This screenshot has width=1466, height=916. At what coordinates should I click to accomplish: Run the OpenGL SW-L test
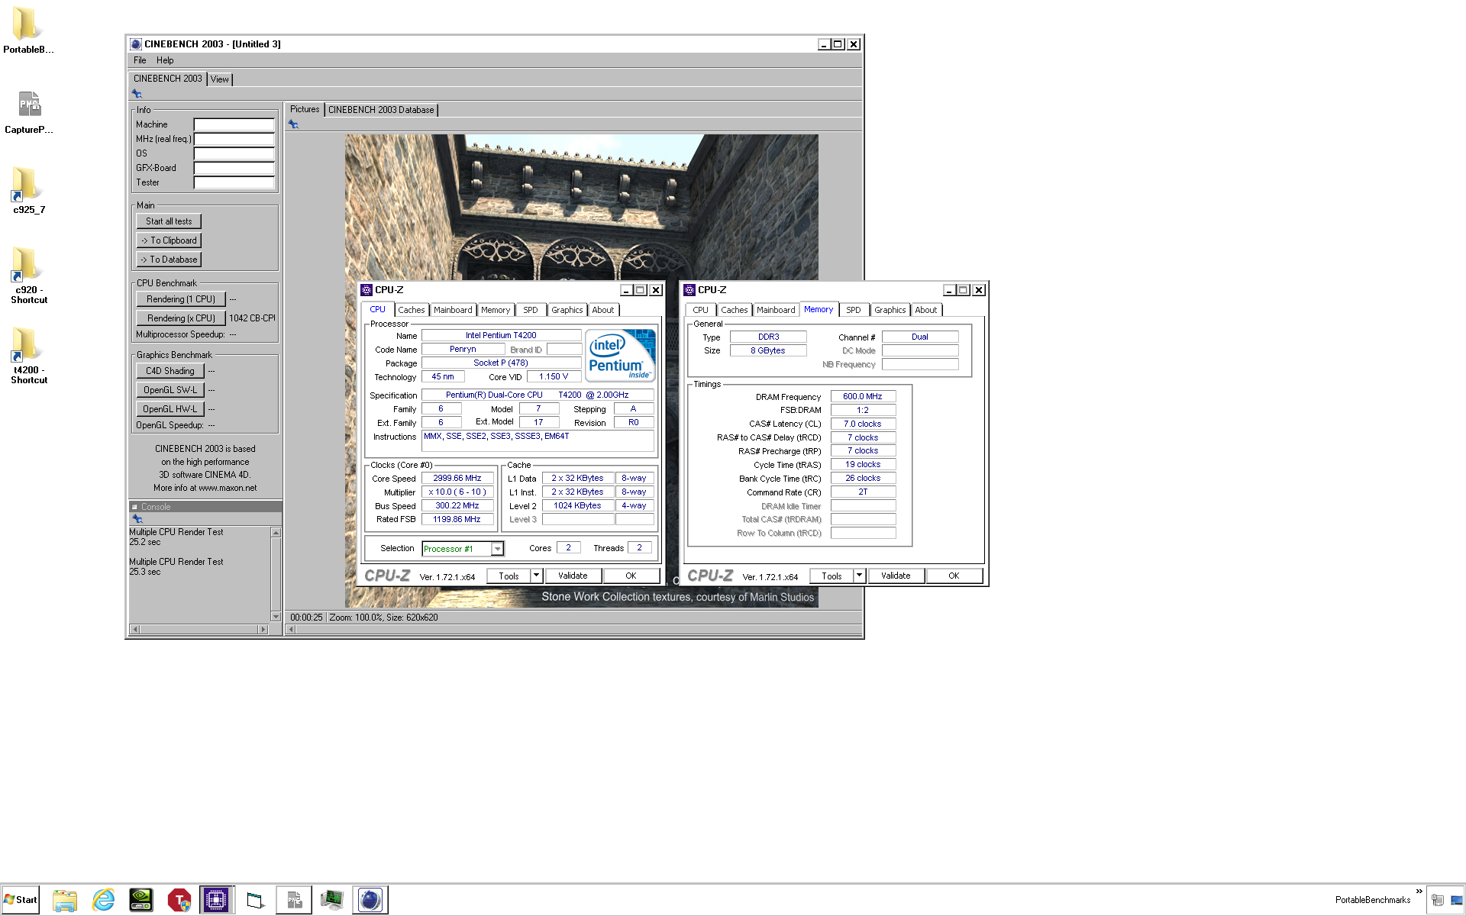click(170, 390)
